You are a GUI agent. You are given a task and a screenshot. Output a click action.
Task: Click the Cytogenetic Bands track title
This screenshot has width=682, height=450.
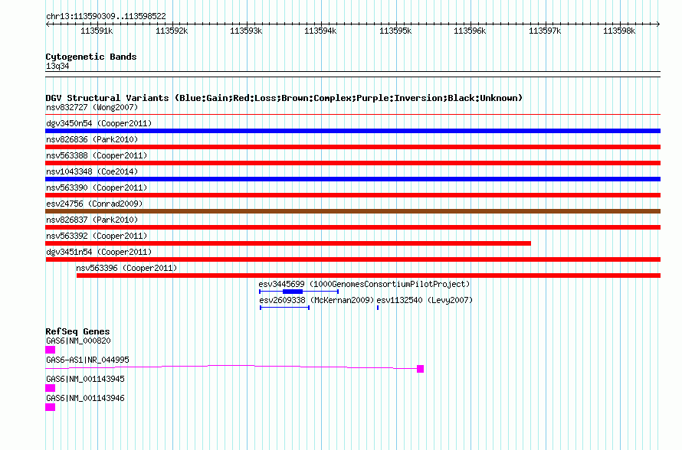pos(91,57)
